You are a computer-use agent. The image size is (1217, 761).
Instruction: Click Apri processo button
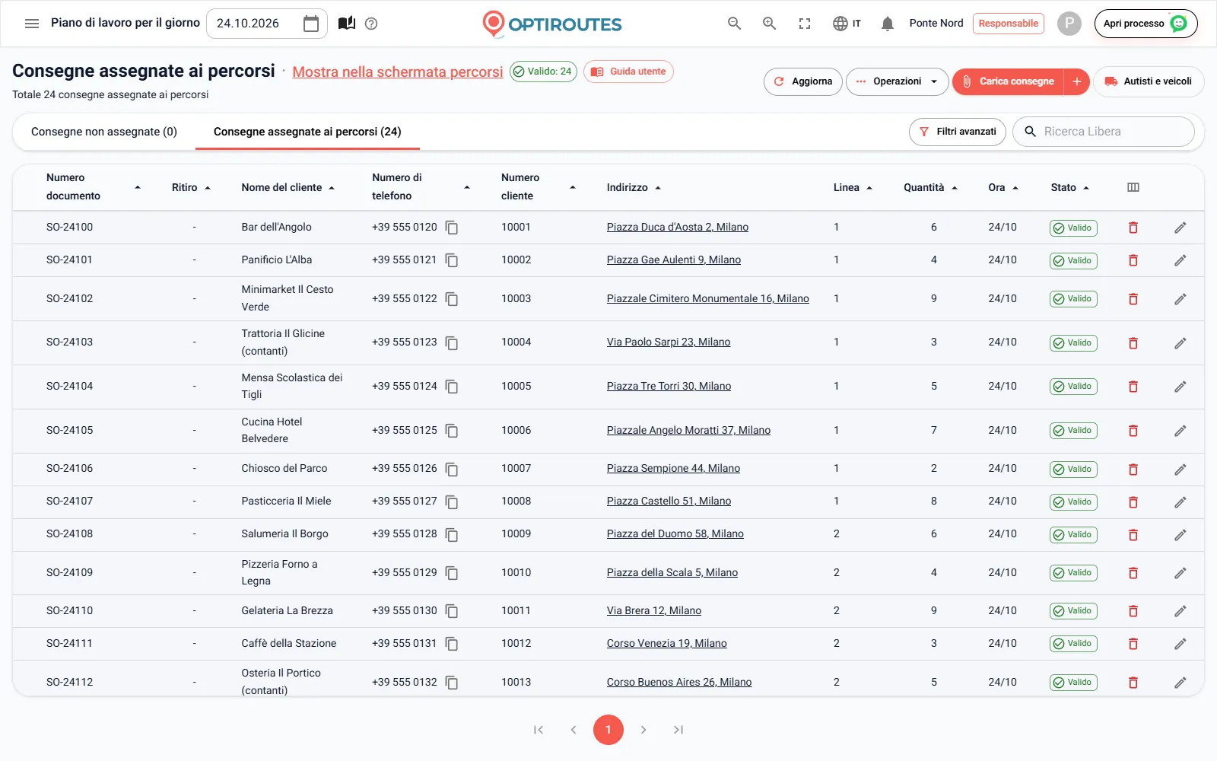[x=1146, y=24]
